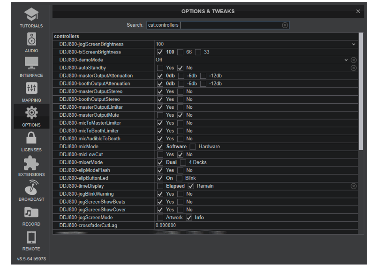Close the Options & Tweaks window
The height and width of the screenshot is (273, 377).
pos(358,11)
